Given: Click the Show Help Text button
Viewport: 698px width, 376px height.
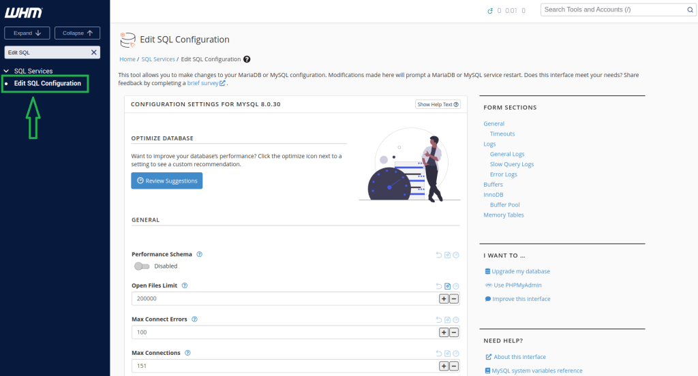Looking at the screenshot, I should point(438,104).
